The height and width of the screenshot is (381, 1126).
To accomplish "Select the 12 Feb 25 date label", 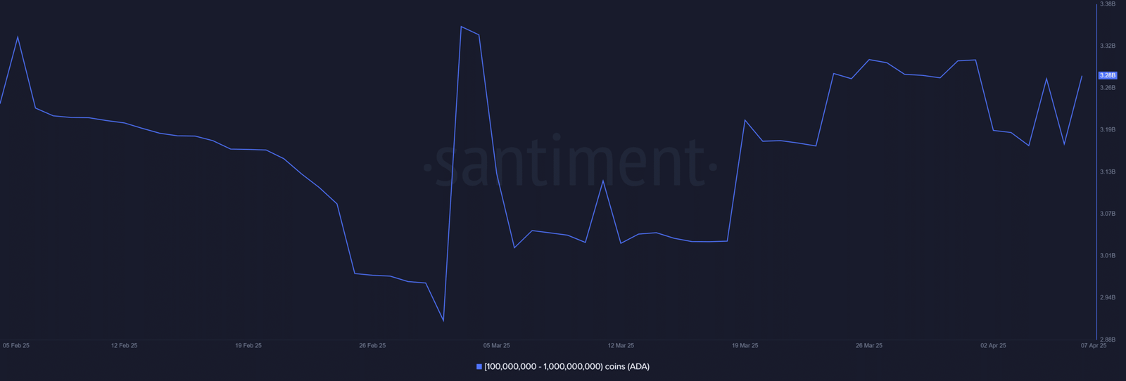I will point(124,346).
